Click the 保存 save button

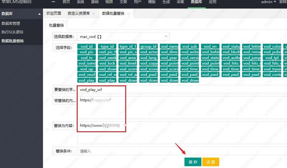point(193,162)
